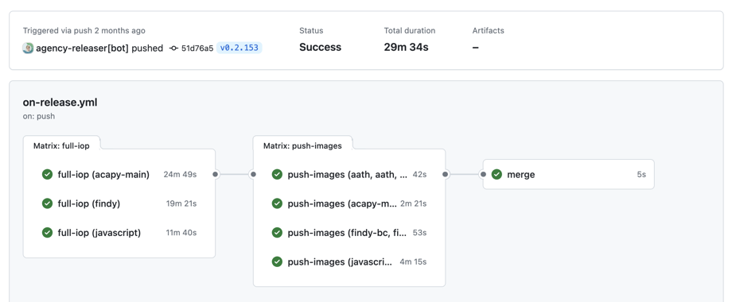Screen dimensions: 736x302
Task: Open commit 51d76a5
Action: click(x=197, y=48)
